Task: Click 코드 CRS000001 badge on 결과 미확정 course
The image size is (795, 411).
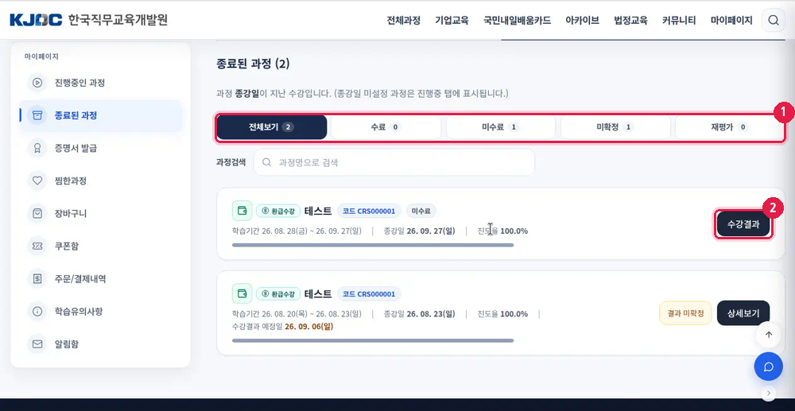Action: click(x=369, y=294)
